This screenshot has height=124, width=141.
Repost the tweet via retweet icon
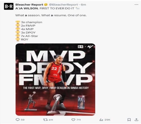click(45, 120)
